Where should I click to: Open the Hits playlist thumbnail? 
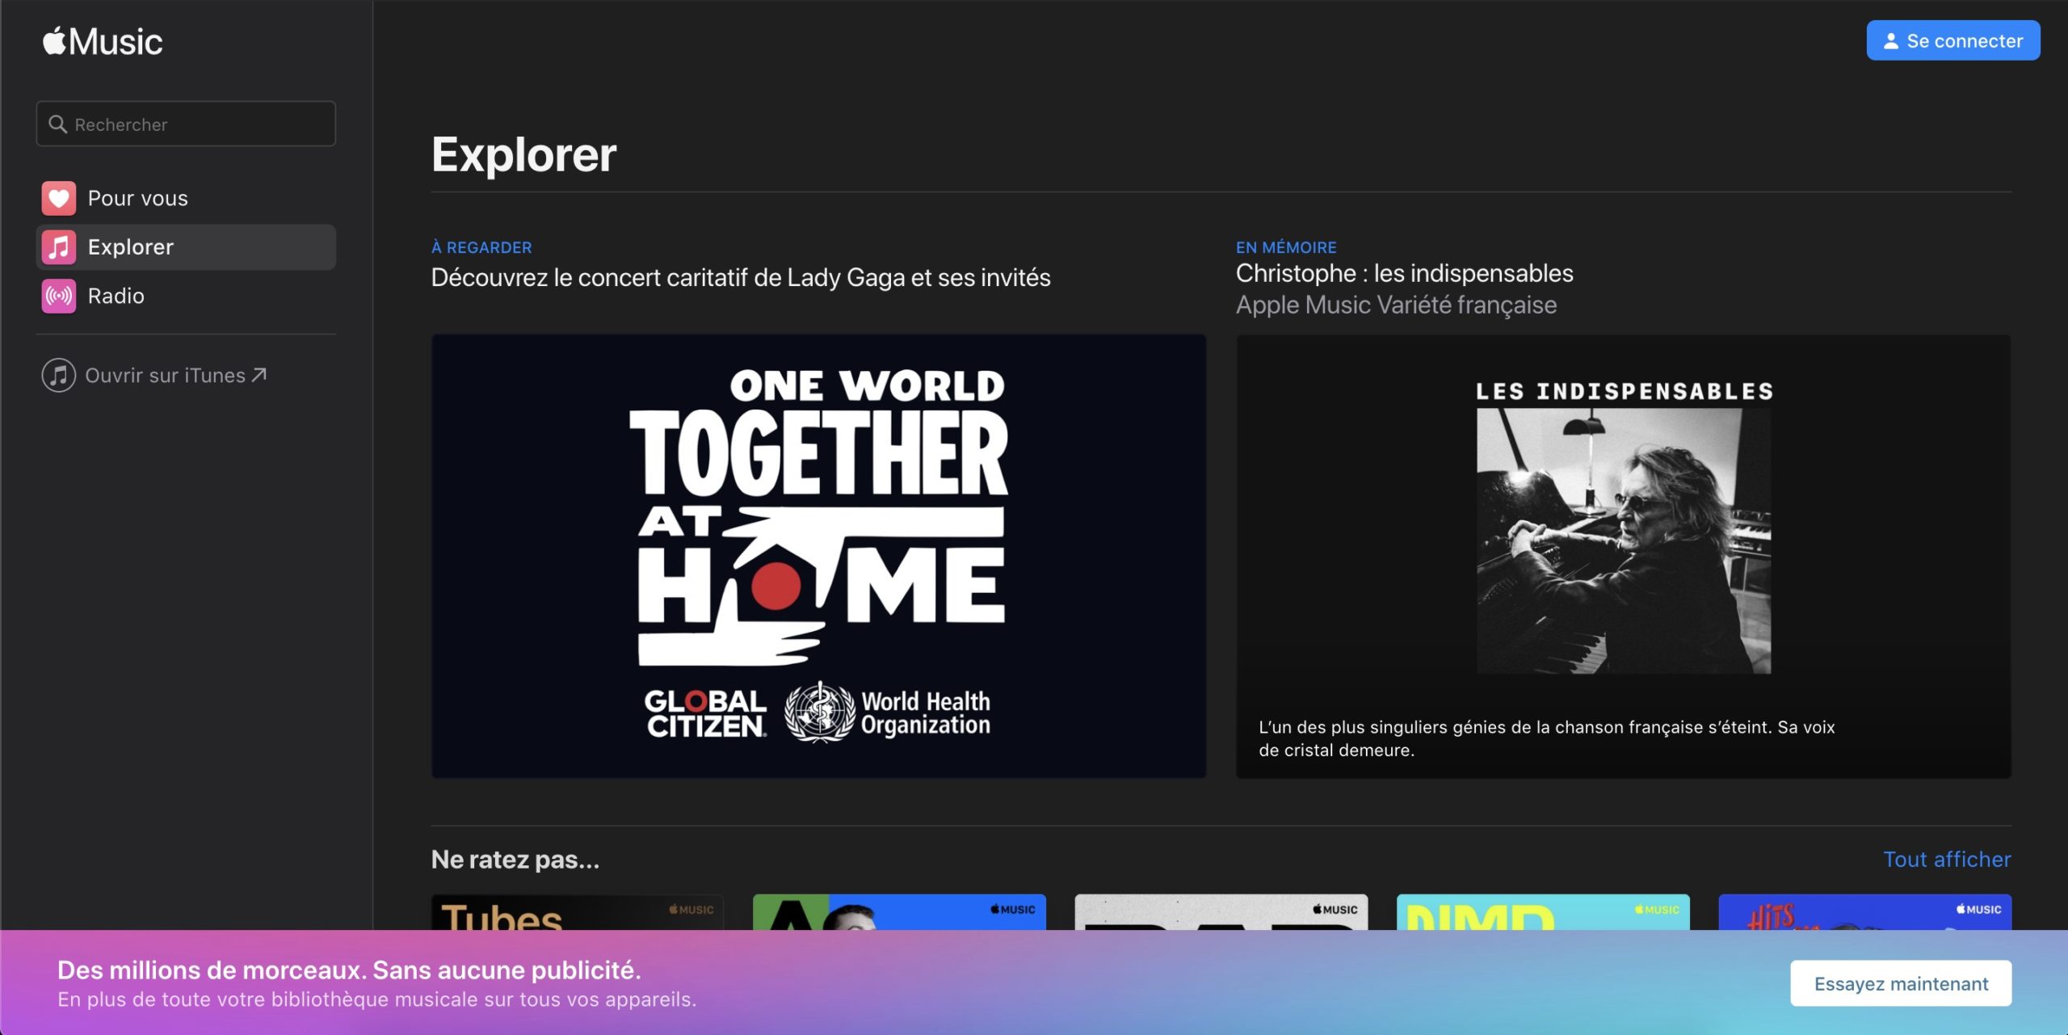click(x=1864, y=912)
